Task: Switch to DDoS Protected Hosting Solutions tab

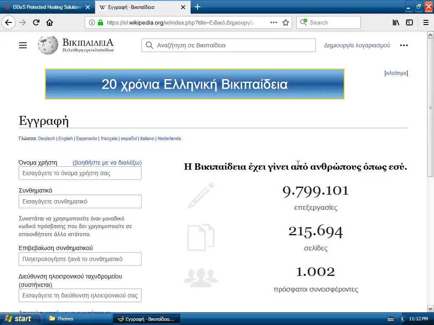Action: tap(47, 7)
